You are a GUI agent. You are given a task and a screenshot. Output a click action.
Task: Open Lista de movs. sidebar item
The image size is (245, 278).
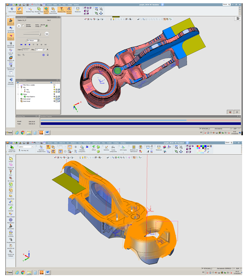pyautogui.click(x=11, y=52)
